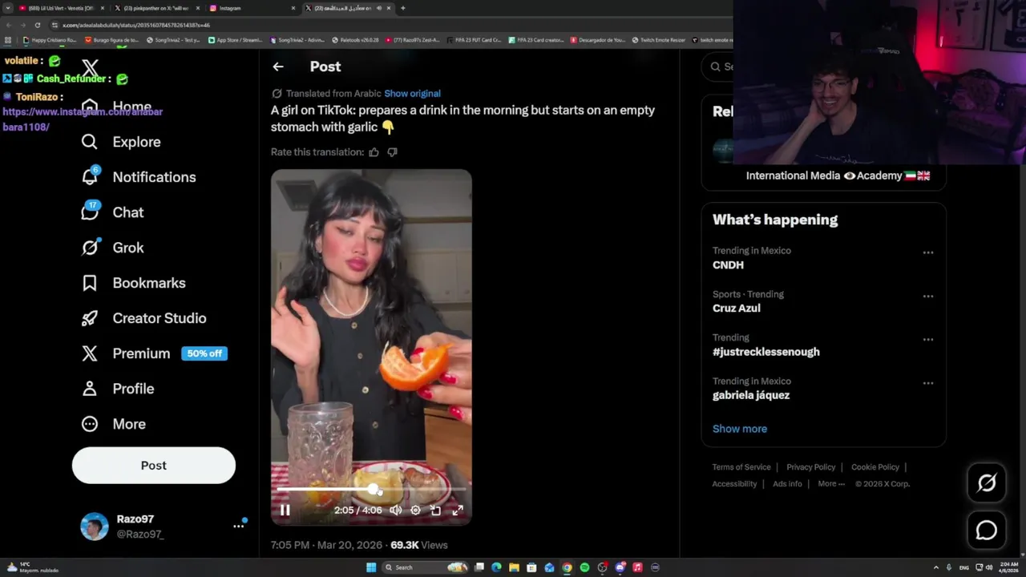Click the Razo97 profile avatar

pos(95,527)
